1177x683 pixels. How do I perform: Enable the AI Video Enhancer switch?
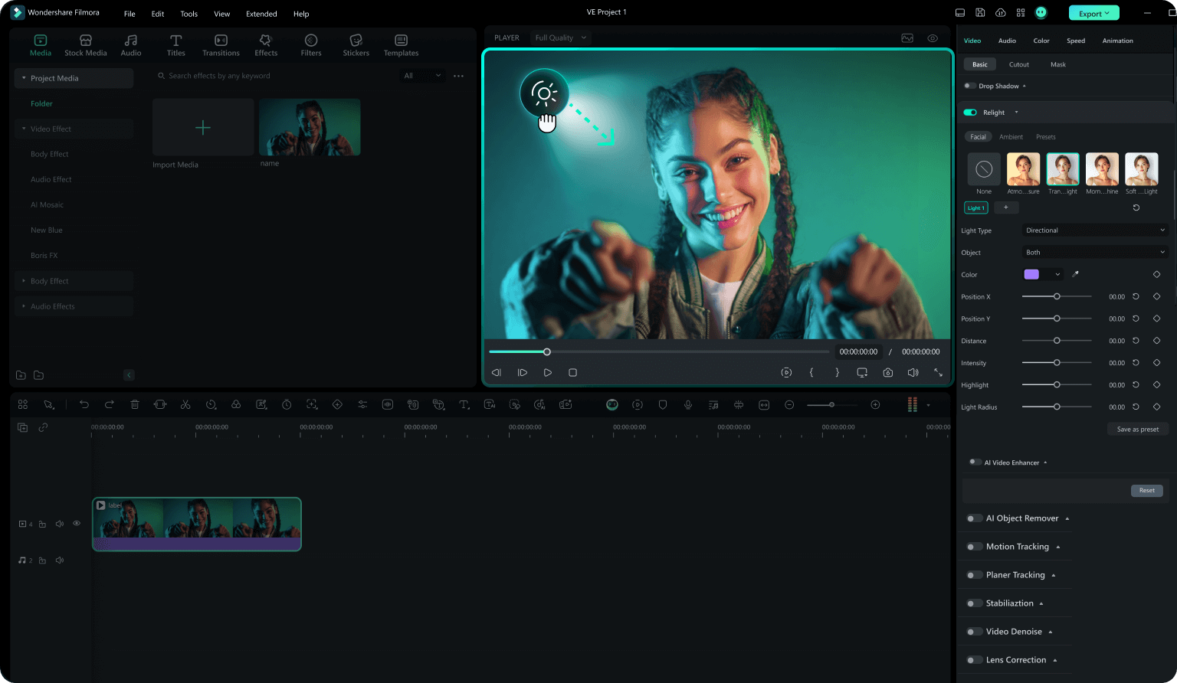click(x=975, y=462)
